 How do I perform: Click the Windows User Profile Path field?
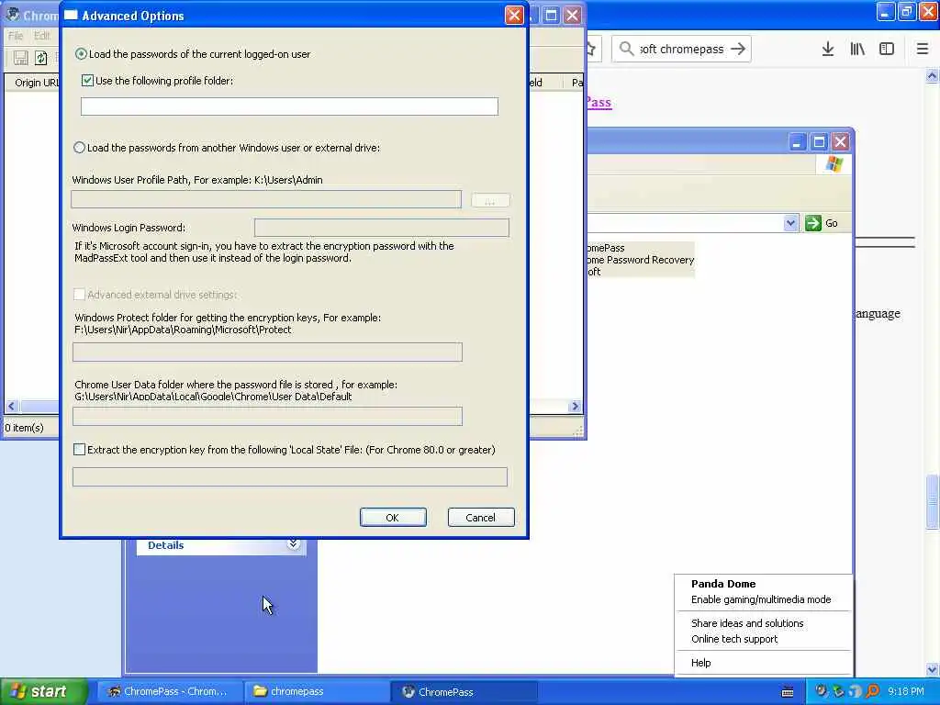click(x=266, y=199)
